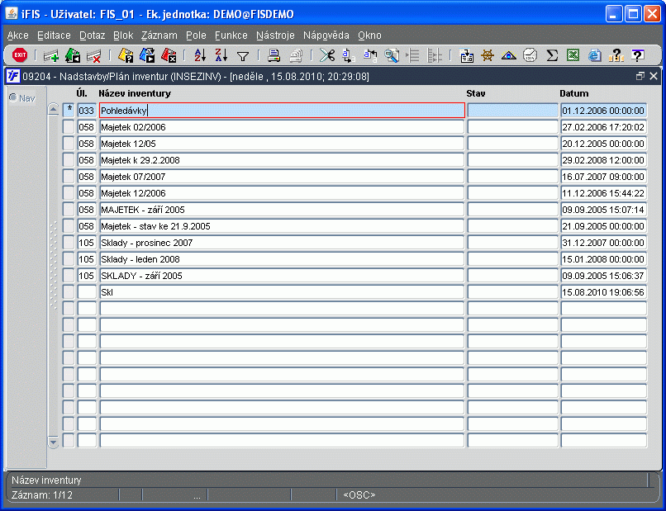The height and width of the screenshot is (511, 666).
Task: Open the Záznam menu
Action: 159,35
